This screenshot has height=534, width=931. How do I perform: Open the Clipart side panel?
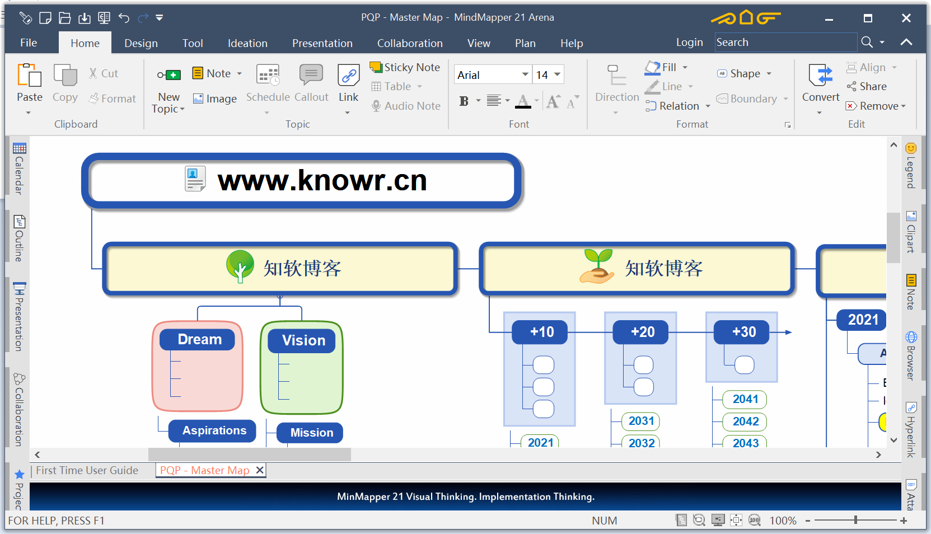(x=911, y=232)
